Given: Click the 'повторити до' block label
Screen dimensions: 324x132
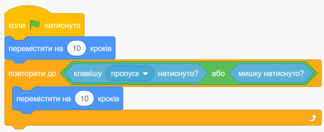Looking at the screenshot, I should point(32,74).
